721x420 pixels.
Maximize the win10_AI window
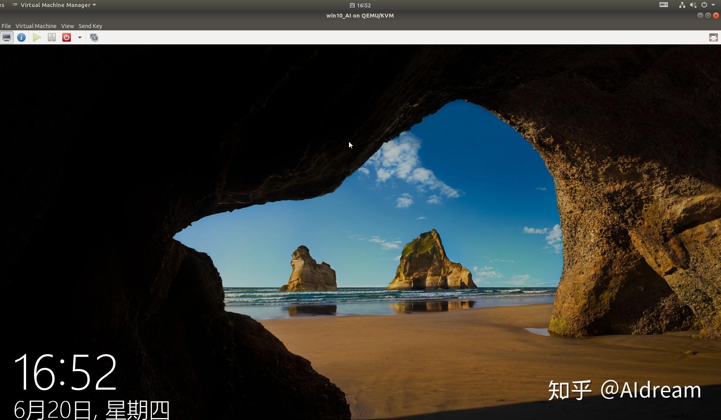708,16
